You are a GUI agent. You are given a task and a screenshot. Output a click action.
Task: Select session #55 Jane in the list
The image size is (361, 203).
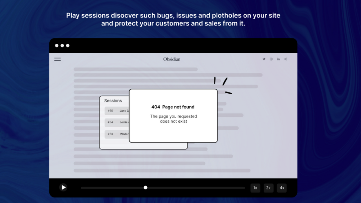[117, 111]
